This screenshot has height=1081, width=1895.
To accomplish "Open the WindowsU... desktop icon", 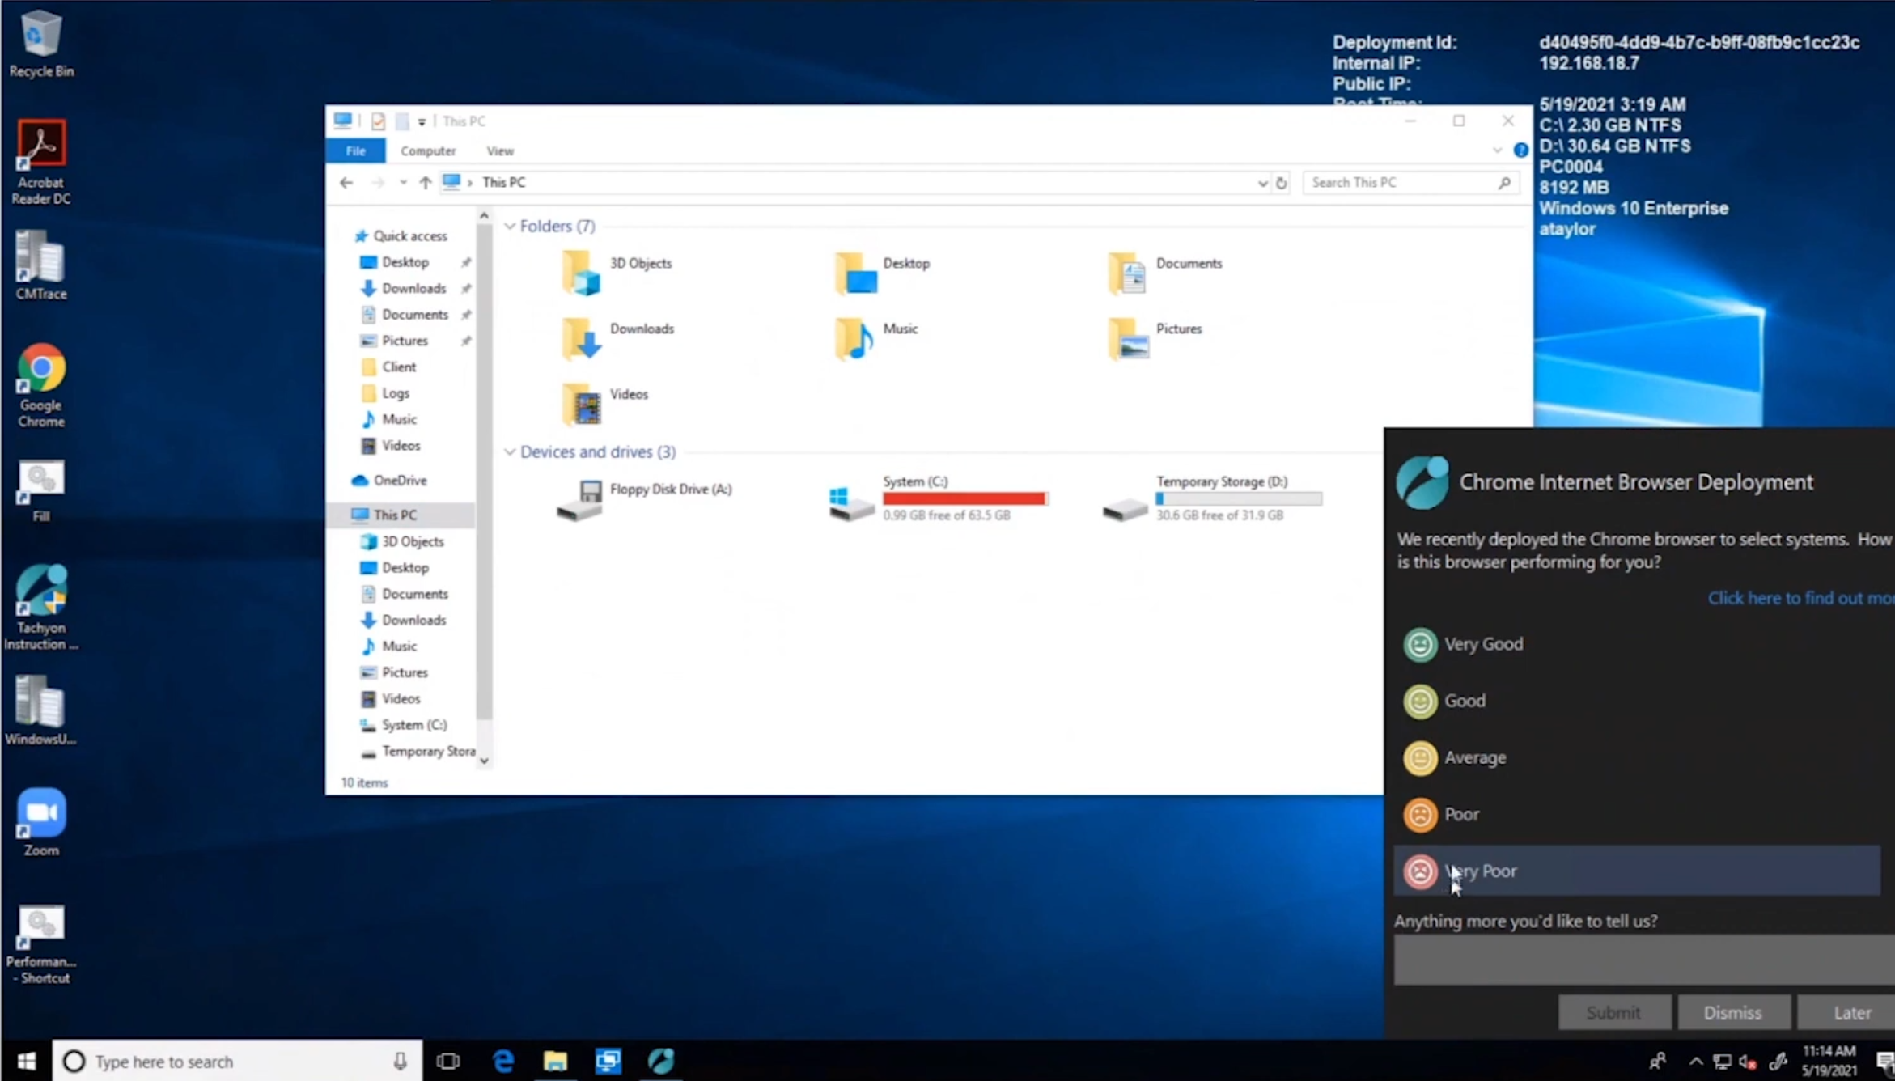I will 40,710.
